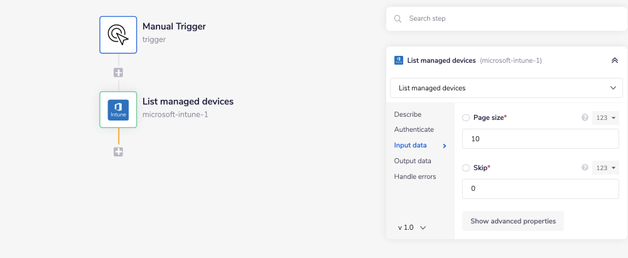Click the Manual Trigger cursor icon node

click(118, 35)
